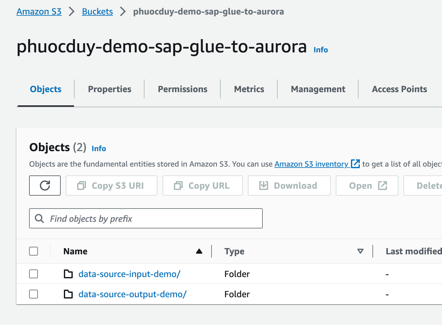Click the refresh objects icon button
Screen dimensions: 442x325
pyautogui.click(x=45, y=186)
